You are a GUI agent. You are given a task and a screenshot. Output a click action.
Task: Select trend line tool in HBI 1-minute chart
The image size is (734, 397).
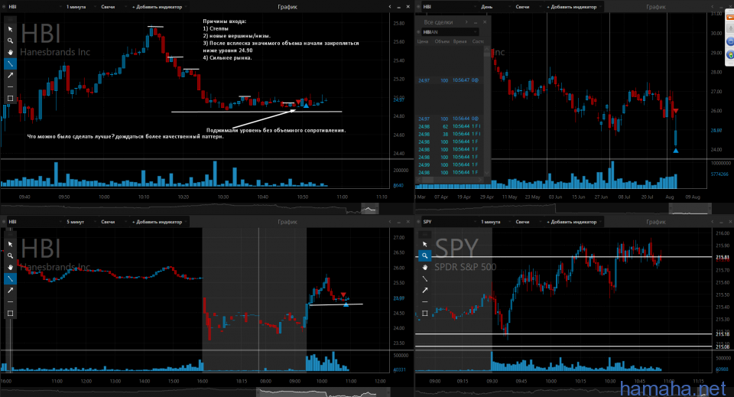point(10,63)
